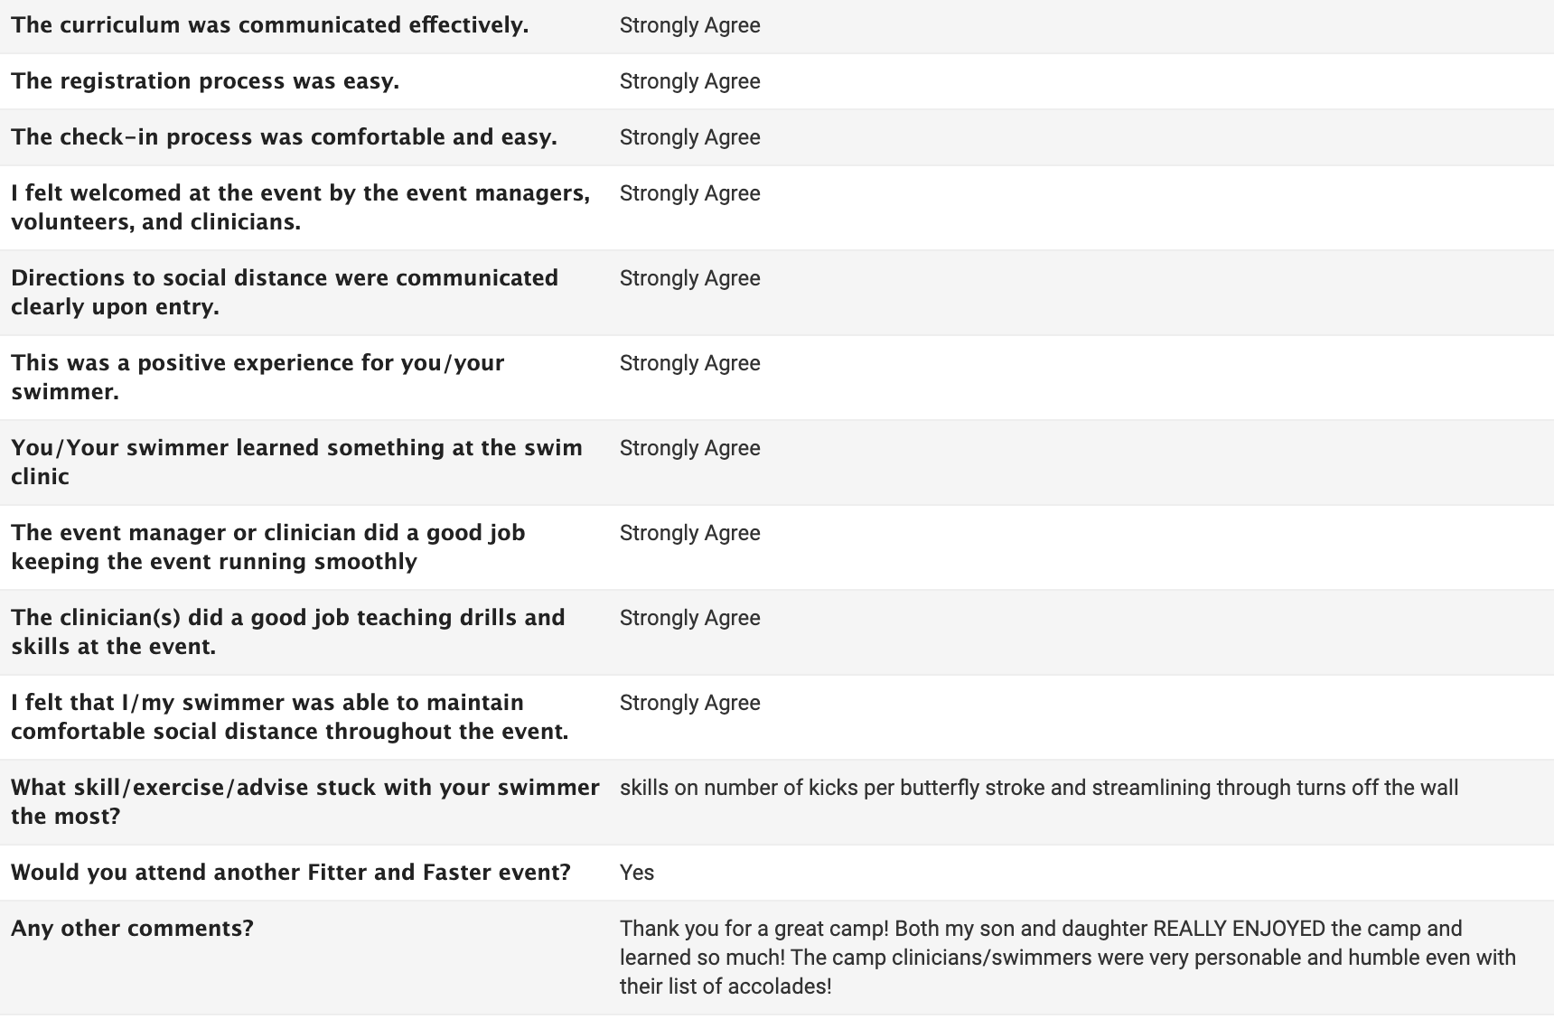Select Strongly Agree for directions to social distance
1554x1019 pixels.
coord(689,278)
